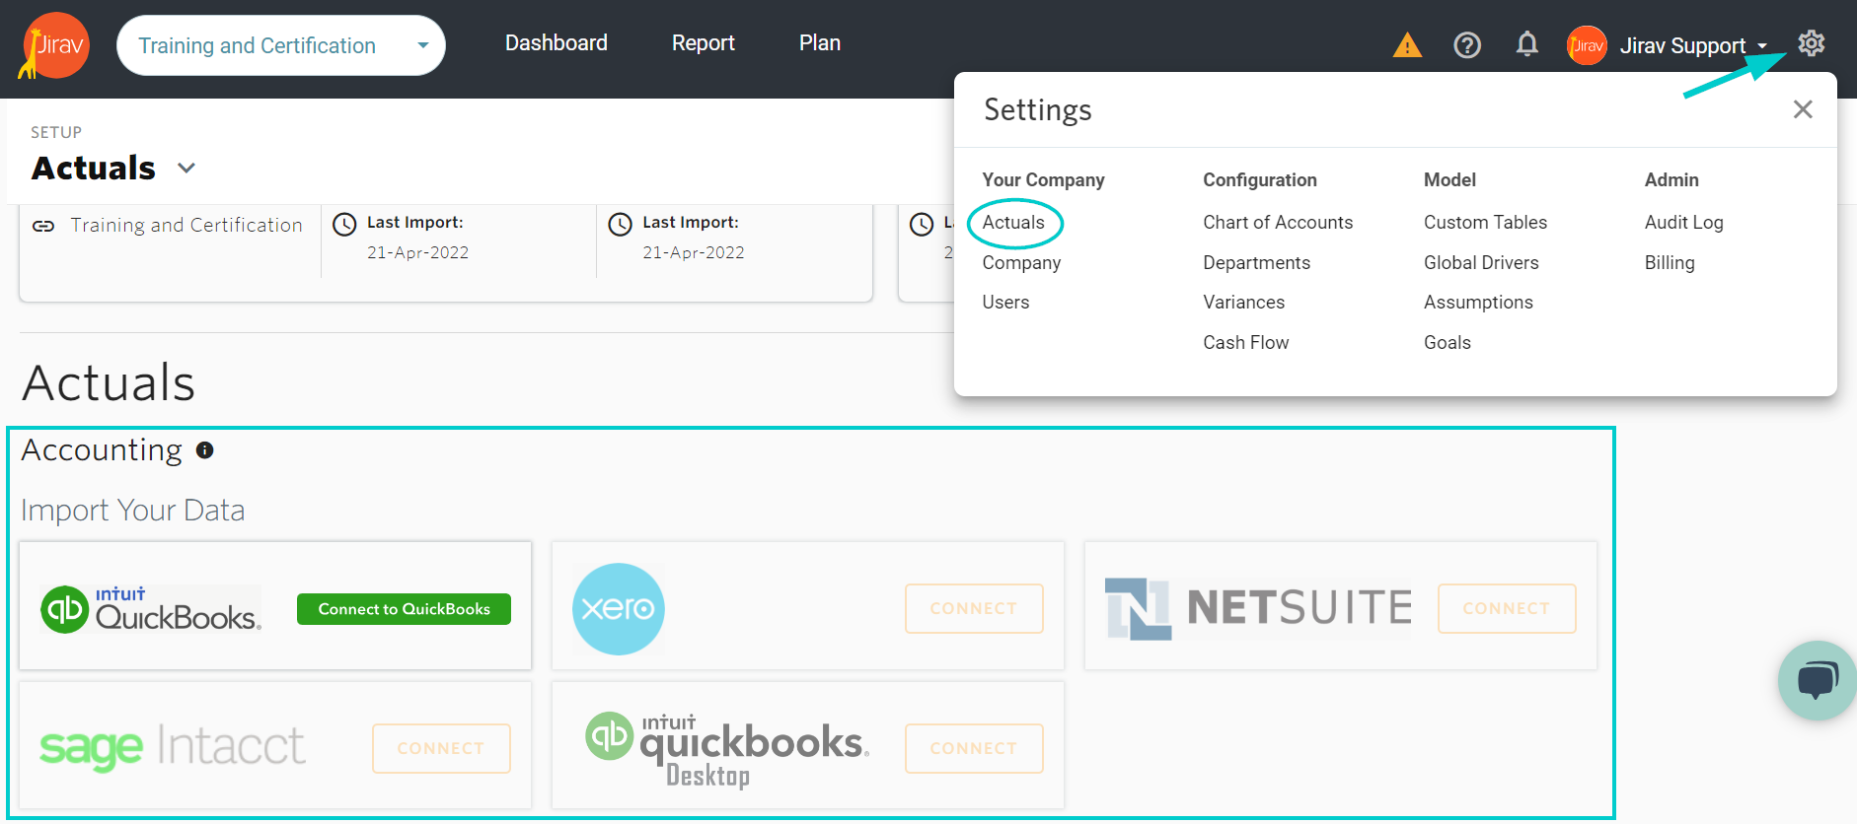Viewport: 1857px width, 824px height.
Task: Click the Model column heading
Action: (1449, 180)
